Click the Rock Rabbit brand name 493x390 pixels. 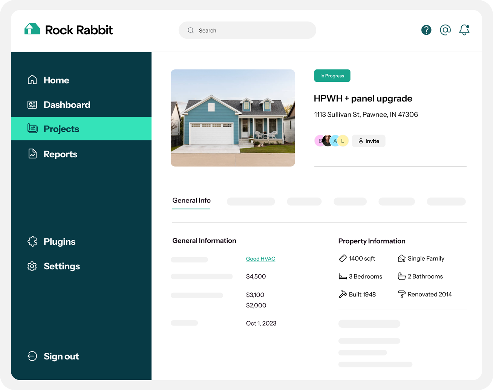[x=79, y=30]
